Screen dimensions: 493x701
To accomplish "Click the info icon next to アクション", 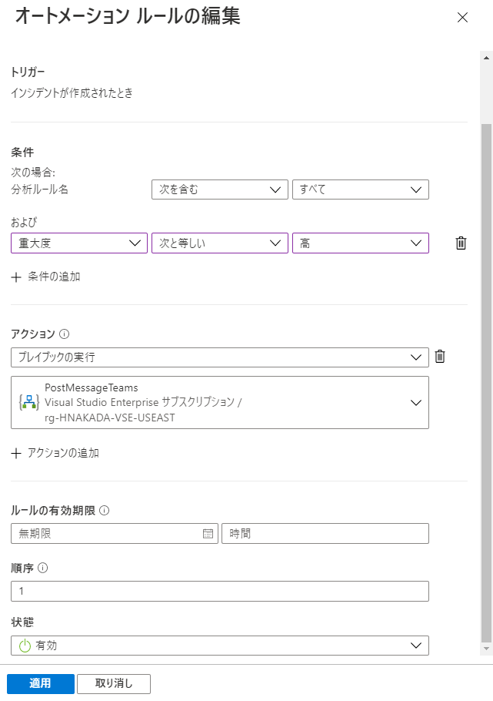I will point(65,334).
